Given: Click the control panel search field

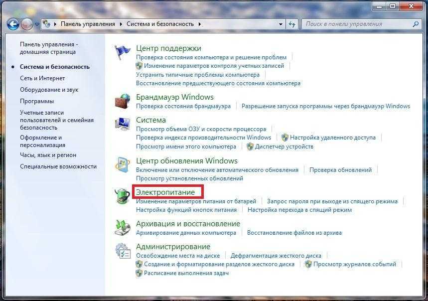Looking at the screenshot, I should pyautogui.click(x=358, y=24).
